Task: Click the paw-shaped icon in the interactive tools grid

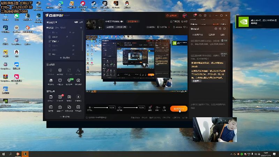Action: point(51,81)
